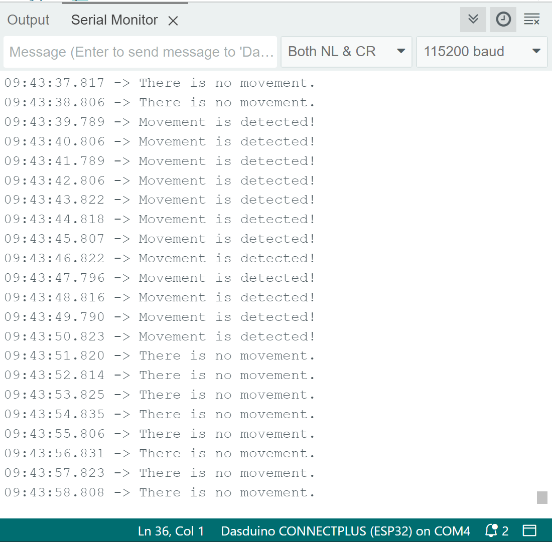Click the 'Ln 36, Col 1' cursor position
The height and width of the screenshot is (542, 552).
click(171, 531)
